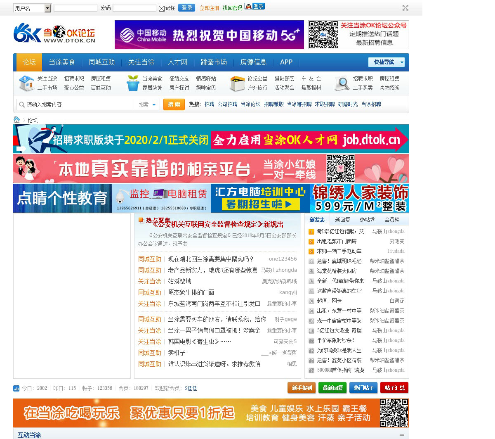This screenshot has height=439, width=495.
Task: Click the orange 搜索 button
Action: click(x=174, y=104)
